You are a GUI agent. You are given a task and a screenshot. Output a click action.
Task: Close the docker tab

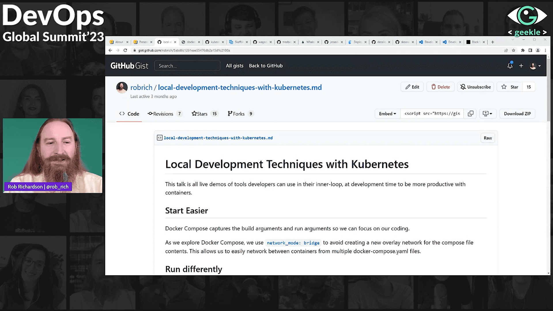199,42
